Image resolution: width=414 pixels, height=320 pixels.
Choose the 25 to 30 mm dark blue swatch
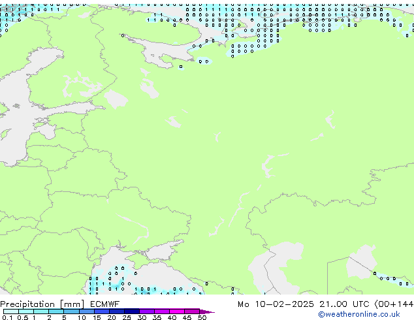tap(131, 312)
